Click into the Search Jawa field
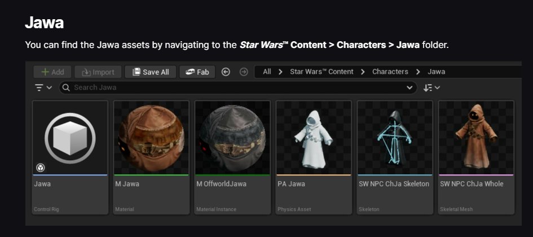The height and width of the screenshot is (237, 533). coord(238,87)
